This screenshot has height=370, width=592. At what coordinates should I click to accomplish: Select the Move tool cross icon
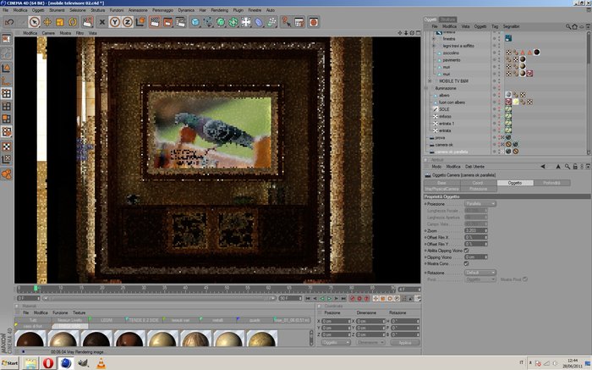coord(47,22)
